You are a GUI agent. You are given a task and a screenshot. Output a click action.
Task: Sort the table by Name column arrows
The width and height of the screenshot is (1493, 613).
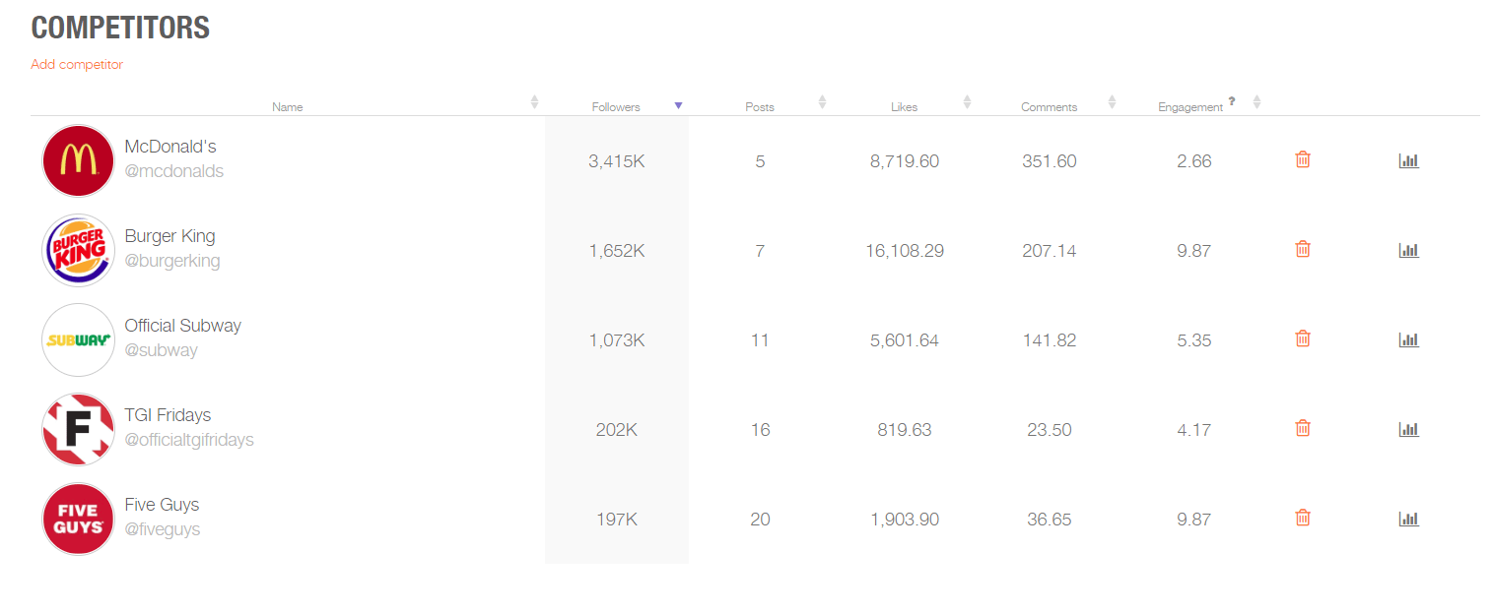pos(534,102)
